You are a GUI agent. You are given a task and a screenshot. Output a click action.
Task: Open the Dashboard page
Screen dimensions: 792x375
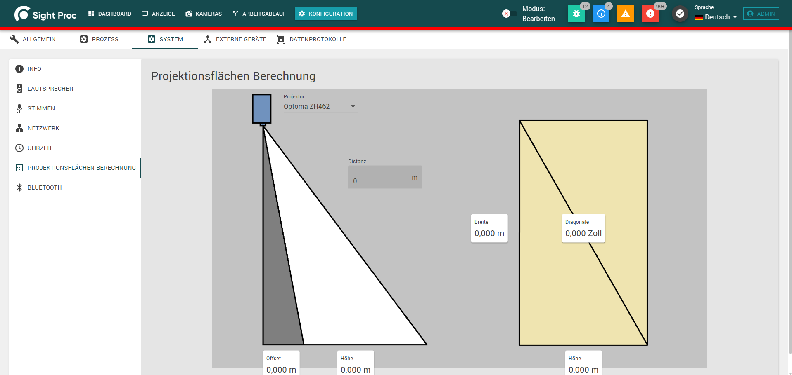point(109,14)
